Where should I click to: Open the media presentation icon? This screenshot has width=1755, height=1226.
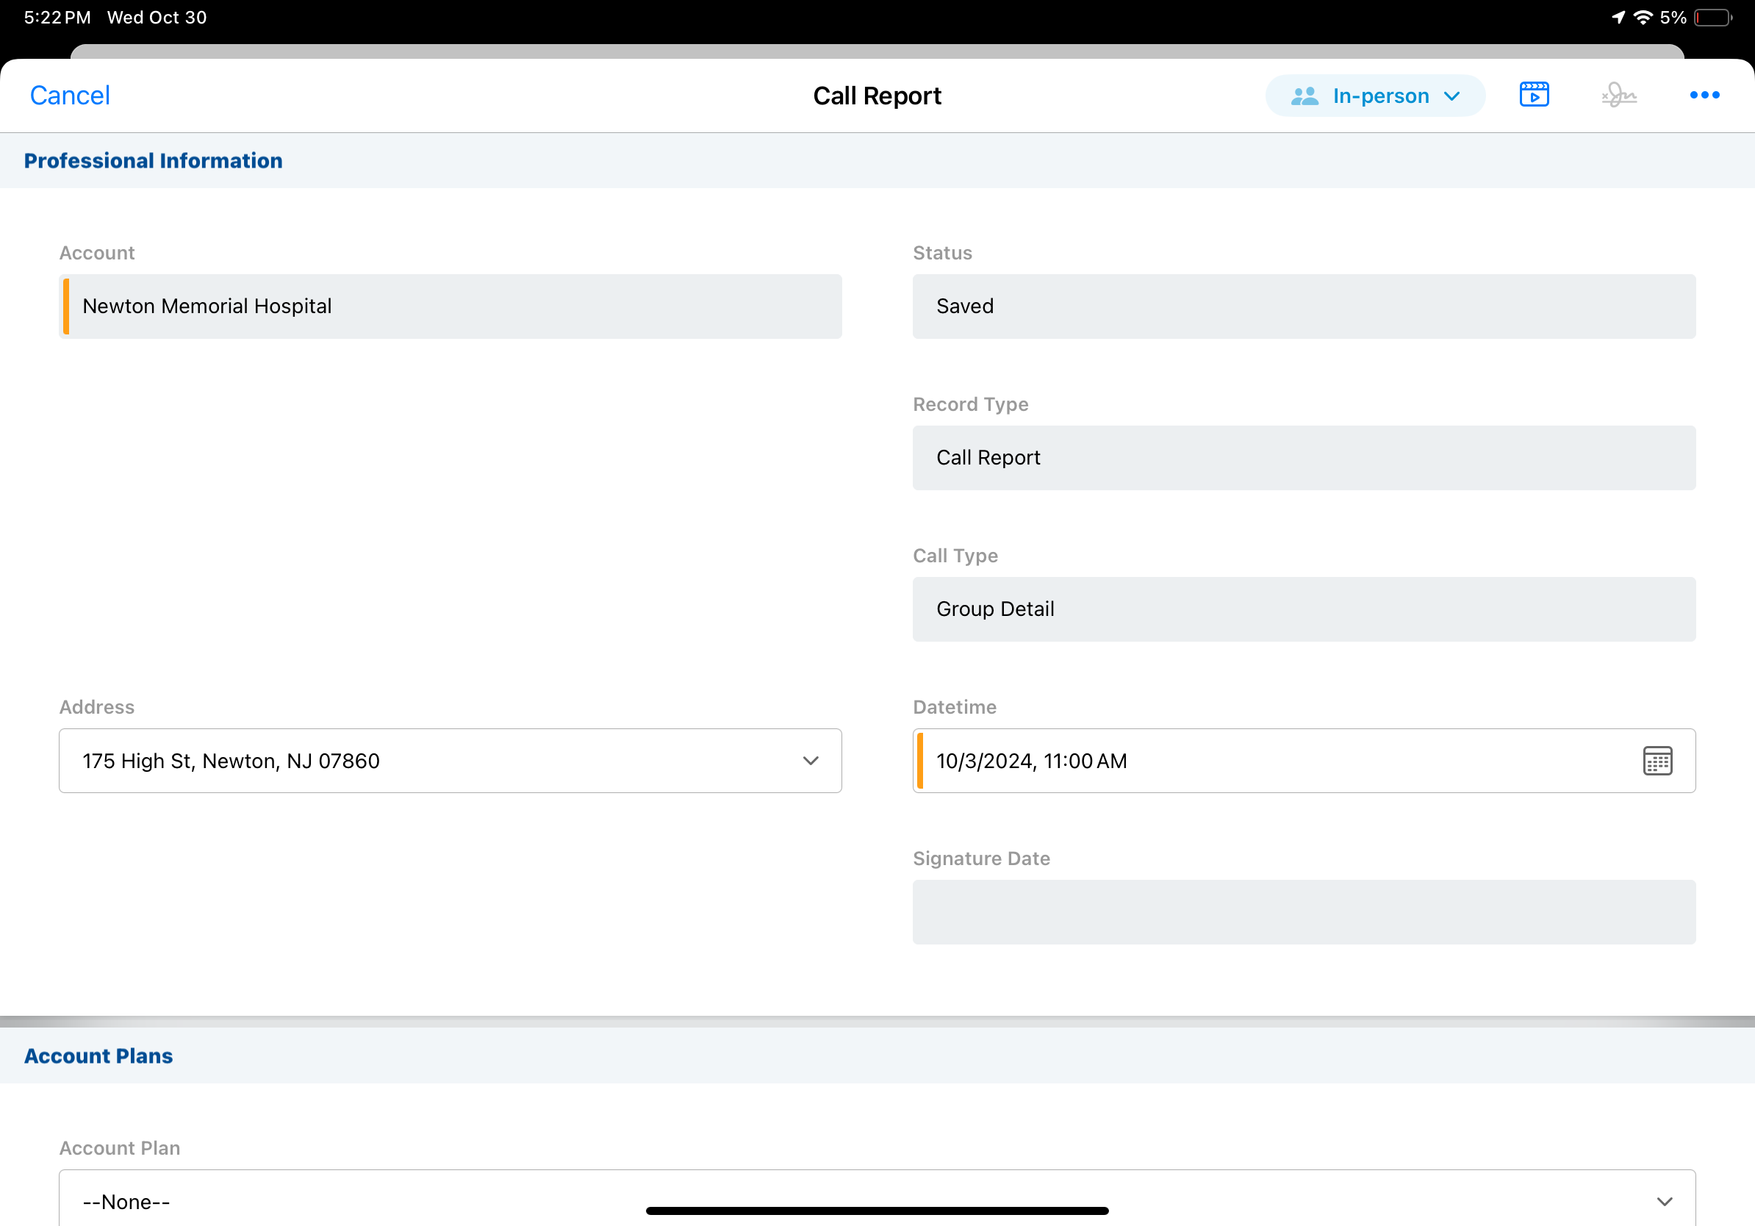click(x=1534, y=95)
